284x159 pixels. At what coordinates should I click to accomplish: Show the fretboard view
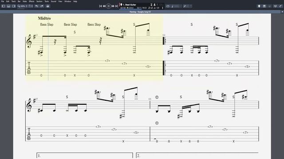[259, 6]
